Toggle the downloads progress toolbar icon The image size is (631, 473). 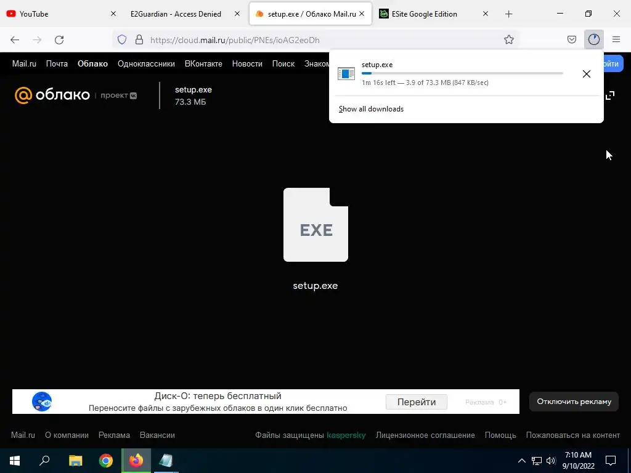point(593,39)
